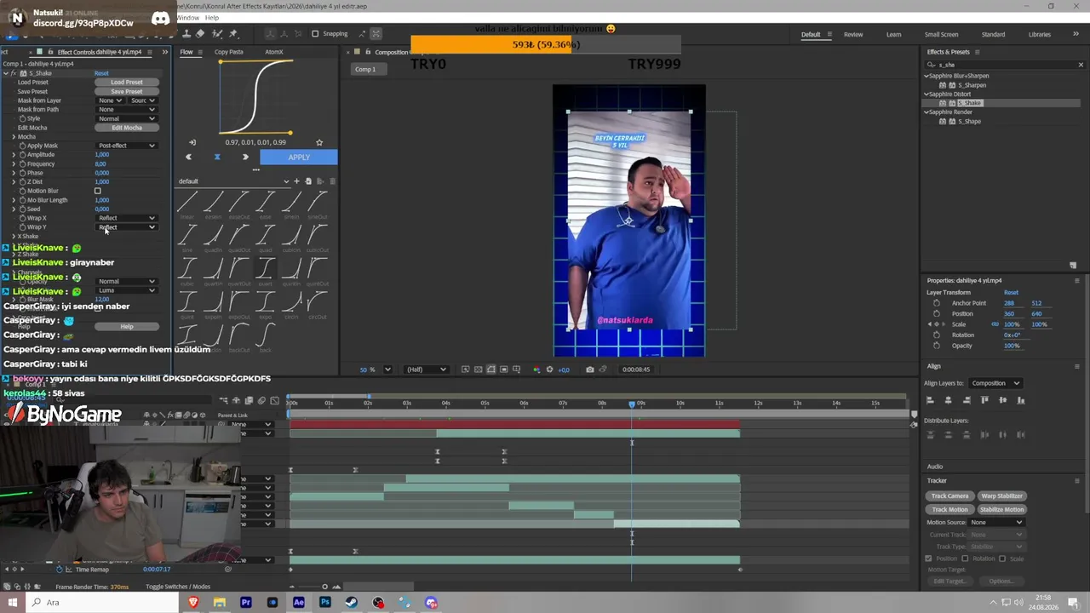Open the Style dropdown set to Normal

(x=127, y=118)
